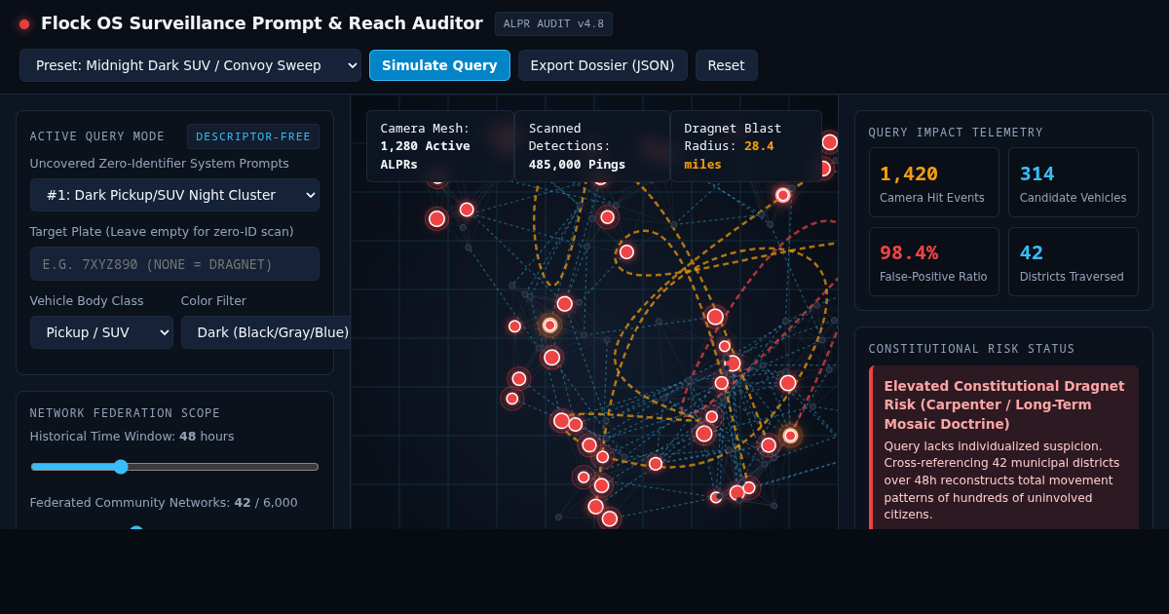Click the 1,420 Camera Hit Events card
Viewport: 1169px width, 614px height.
pyautogui.click(x=933, y=182)
